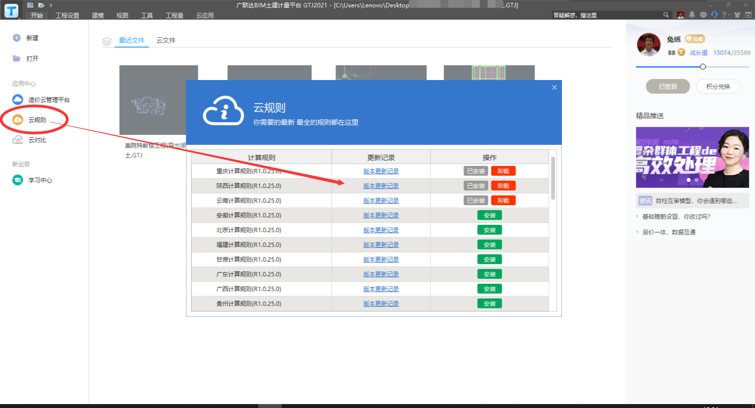Click the large profile avatar of 兔纸
Viewport: 755px width, 408px height.
pyautogui.click(x=648, y=45)
